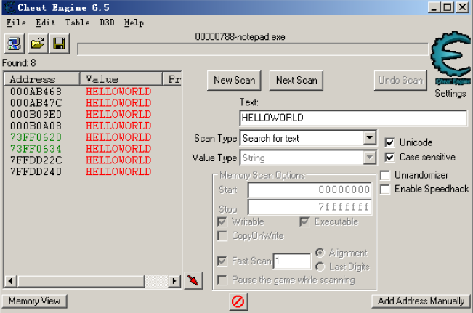The height and width of the screenshot is (313, 473).
Task: Toggle the Writable checkbox
Action: [x=222, y=222]
